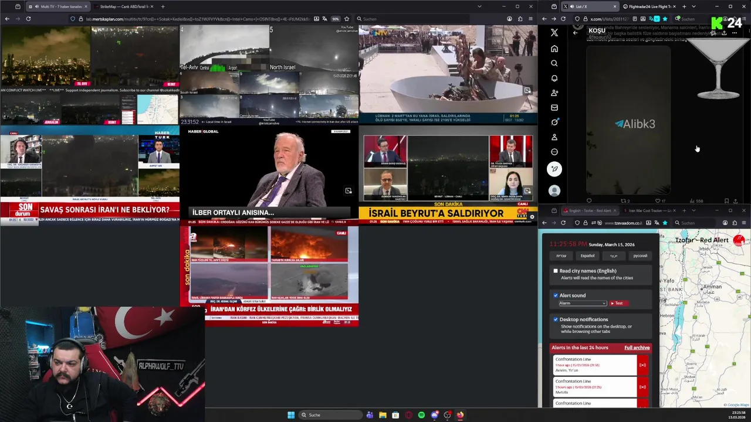751x422 pixels.
Task: Click the CNN Türk Israel Beirut stream
Action: coord(448,175)
